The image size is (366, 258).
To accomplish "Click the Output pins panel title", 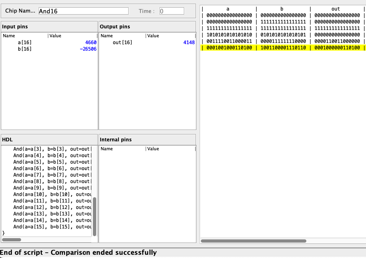I will coord(115,27).
